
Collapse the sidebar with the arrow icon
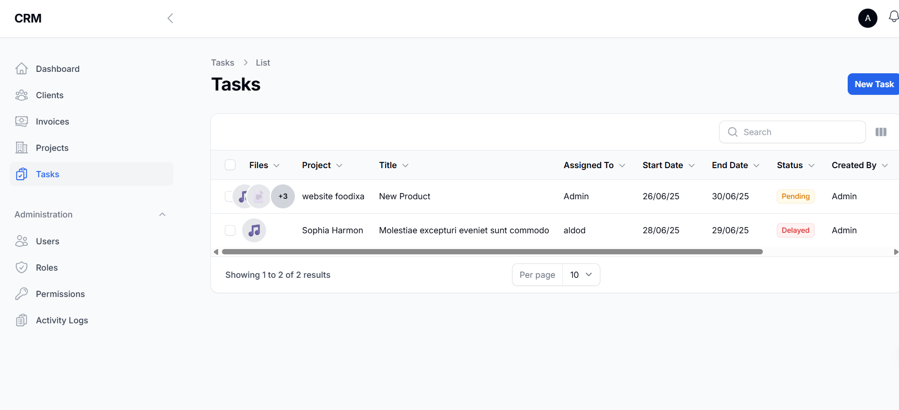tap(170, 18)
